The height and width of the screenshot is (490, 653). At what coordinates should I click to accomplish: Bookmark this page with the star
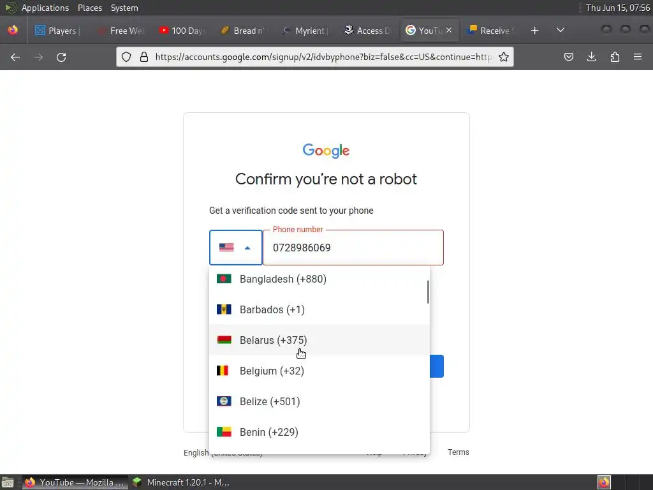[x=504, y=57]
